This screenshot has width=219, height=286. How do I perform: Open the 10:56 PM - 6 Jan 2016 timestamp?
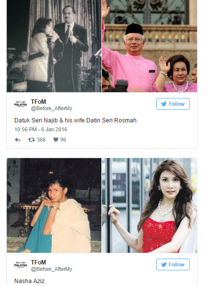(41, 129)
